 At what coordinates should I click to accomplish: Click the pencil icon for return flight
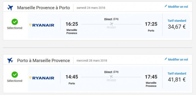[166, 59]
